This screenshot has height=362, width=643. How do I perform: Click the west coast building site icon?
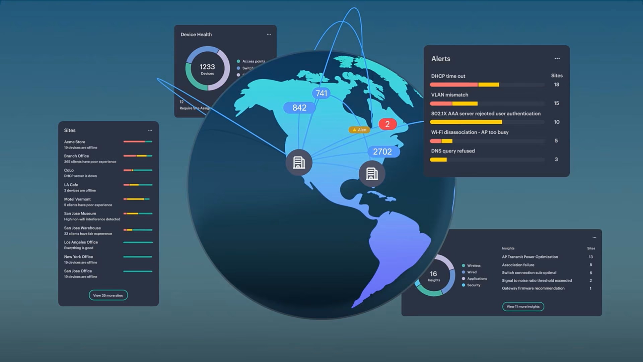click(x=299, y=163)
